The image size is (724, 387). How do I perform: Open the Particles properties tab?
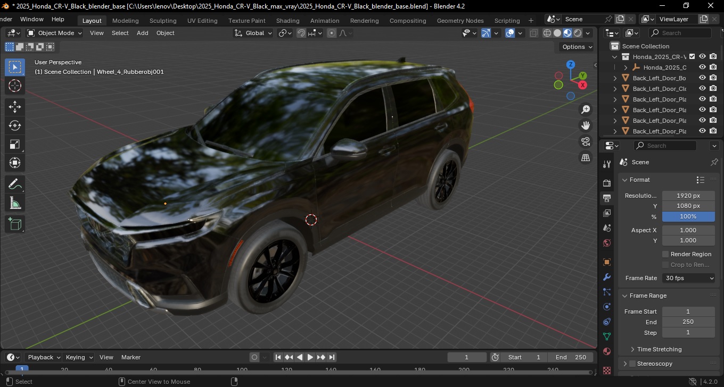pyautogui.click(x=607, y=292)
